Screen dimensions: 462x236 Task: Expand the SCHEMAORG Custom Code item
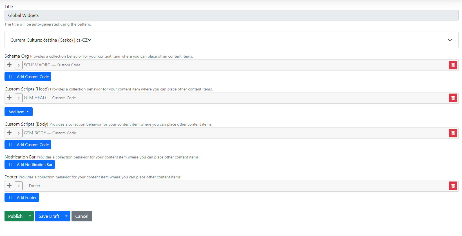point(19,65)
